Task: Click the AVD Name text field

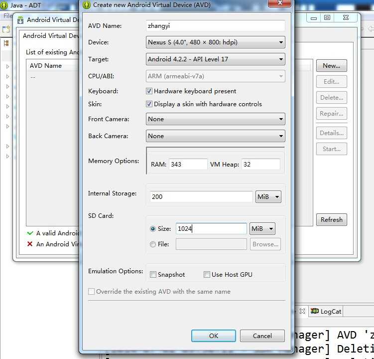Action: [215, 26]
